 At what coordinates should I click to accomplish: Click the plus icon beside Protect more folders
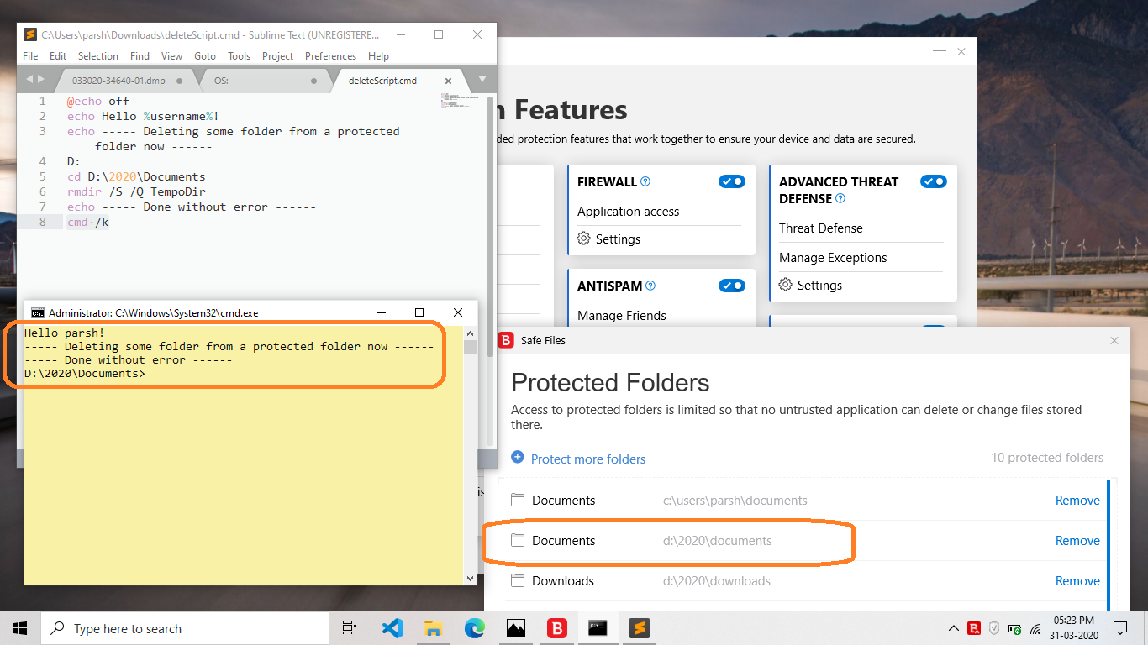point(518,458)
